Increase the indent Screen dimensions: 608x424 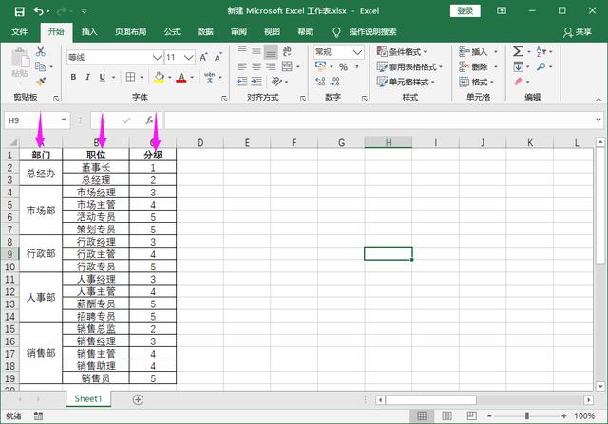(x=256, y=82)
